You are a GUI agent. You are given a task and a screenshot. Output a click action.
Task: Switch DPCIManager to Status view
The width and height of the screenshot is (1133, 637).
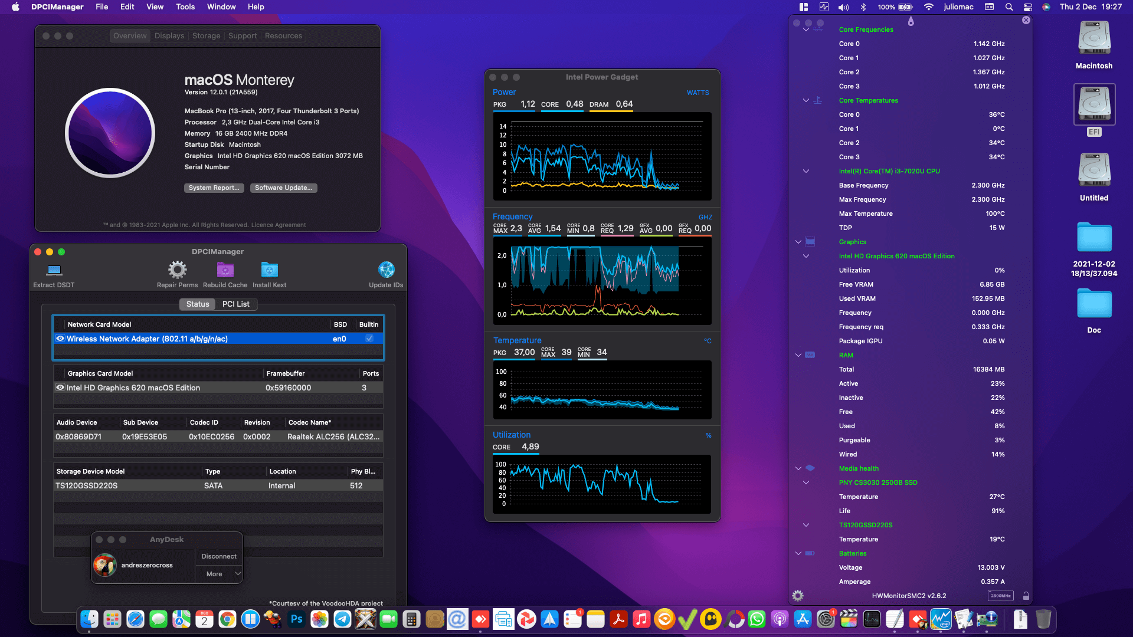(198, 304)
